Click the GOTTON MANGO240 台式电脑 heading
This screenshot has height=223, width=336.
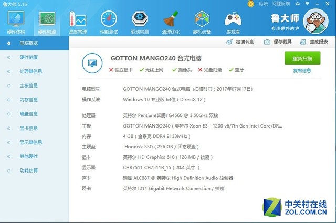coord(156,58)
